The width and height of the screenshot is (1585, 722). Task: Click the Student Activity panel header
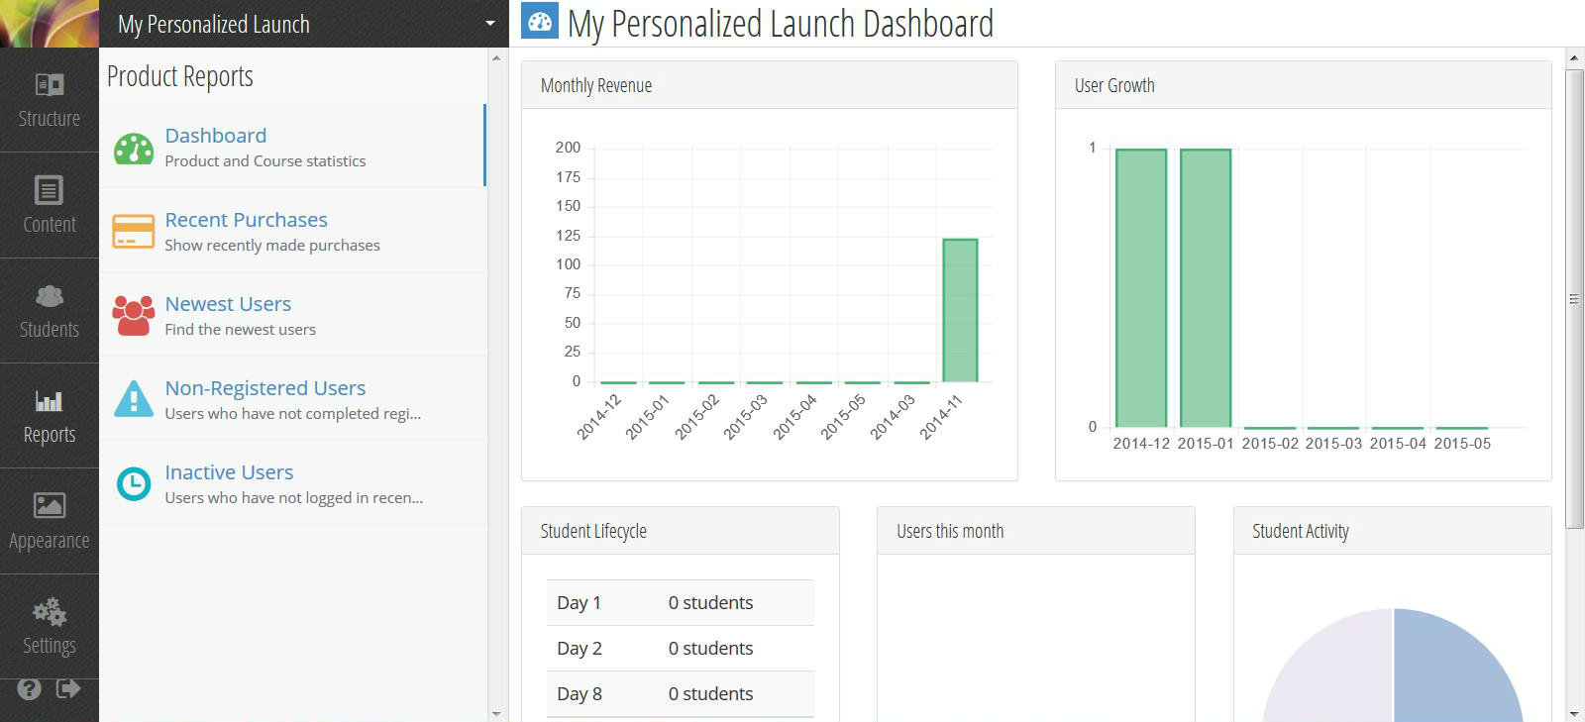coord(1393,531)
